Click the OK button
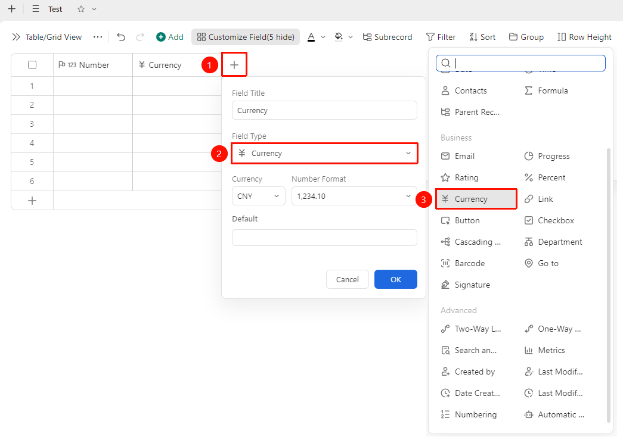The image size is (623, 443). 396,279
